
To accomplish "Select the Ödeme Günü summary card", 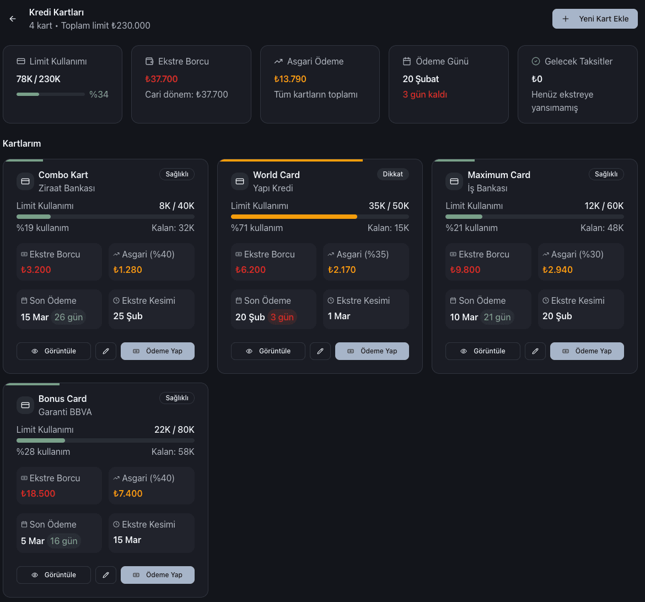I will (448, 84).
